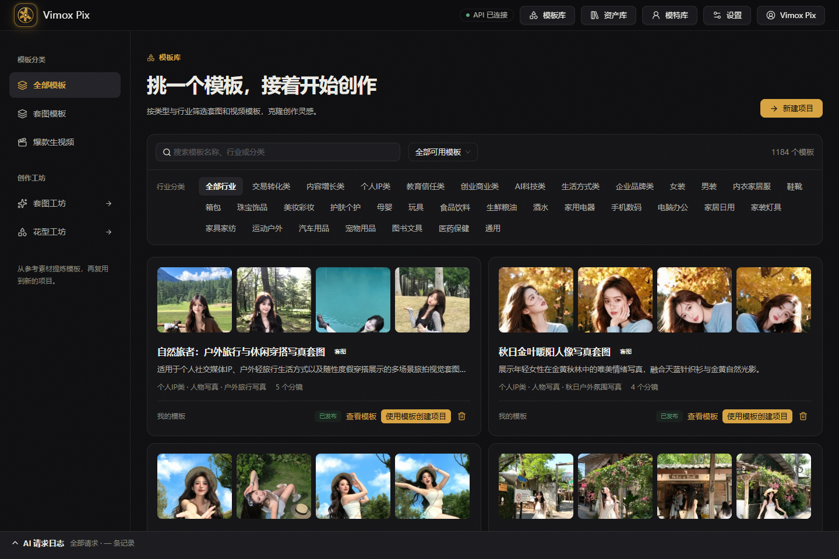Filter by 生活方式类
The image size is (839, 559).
coord(580,186)
